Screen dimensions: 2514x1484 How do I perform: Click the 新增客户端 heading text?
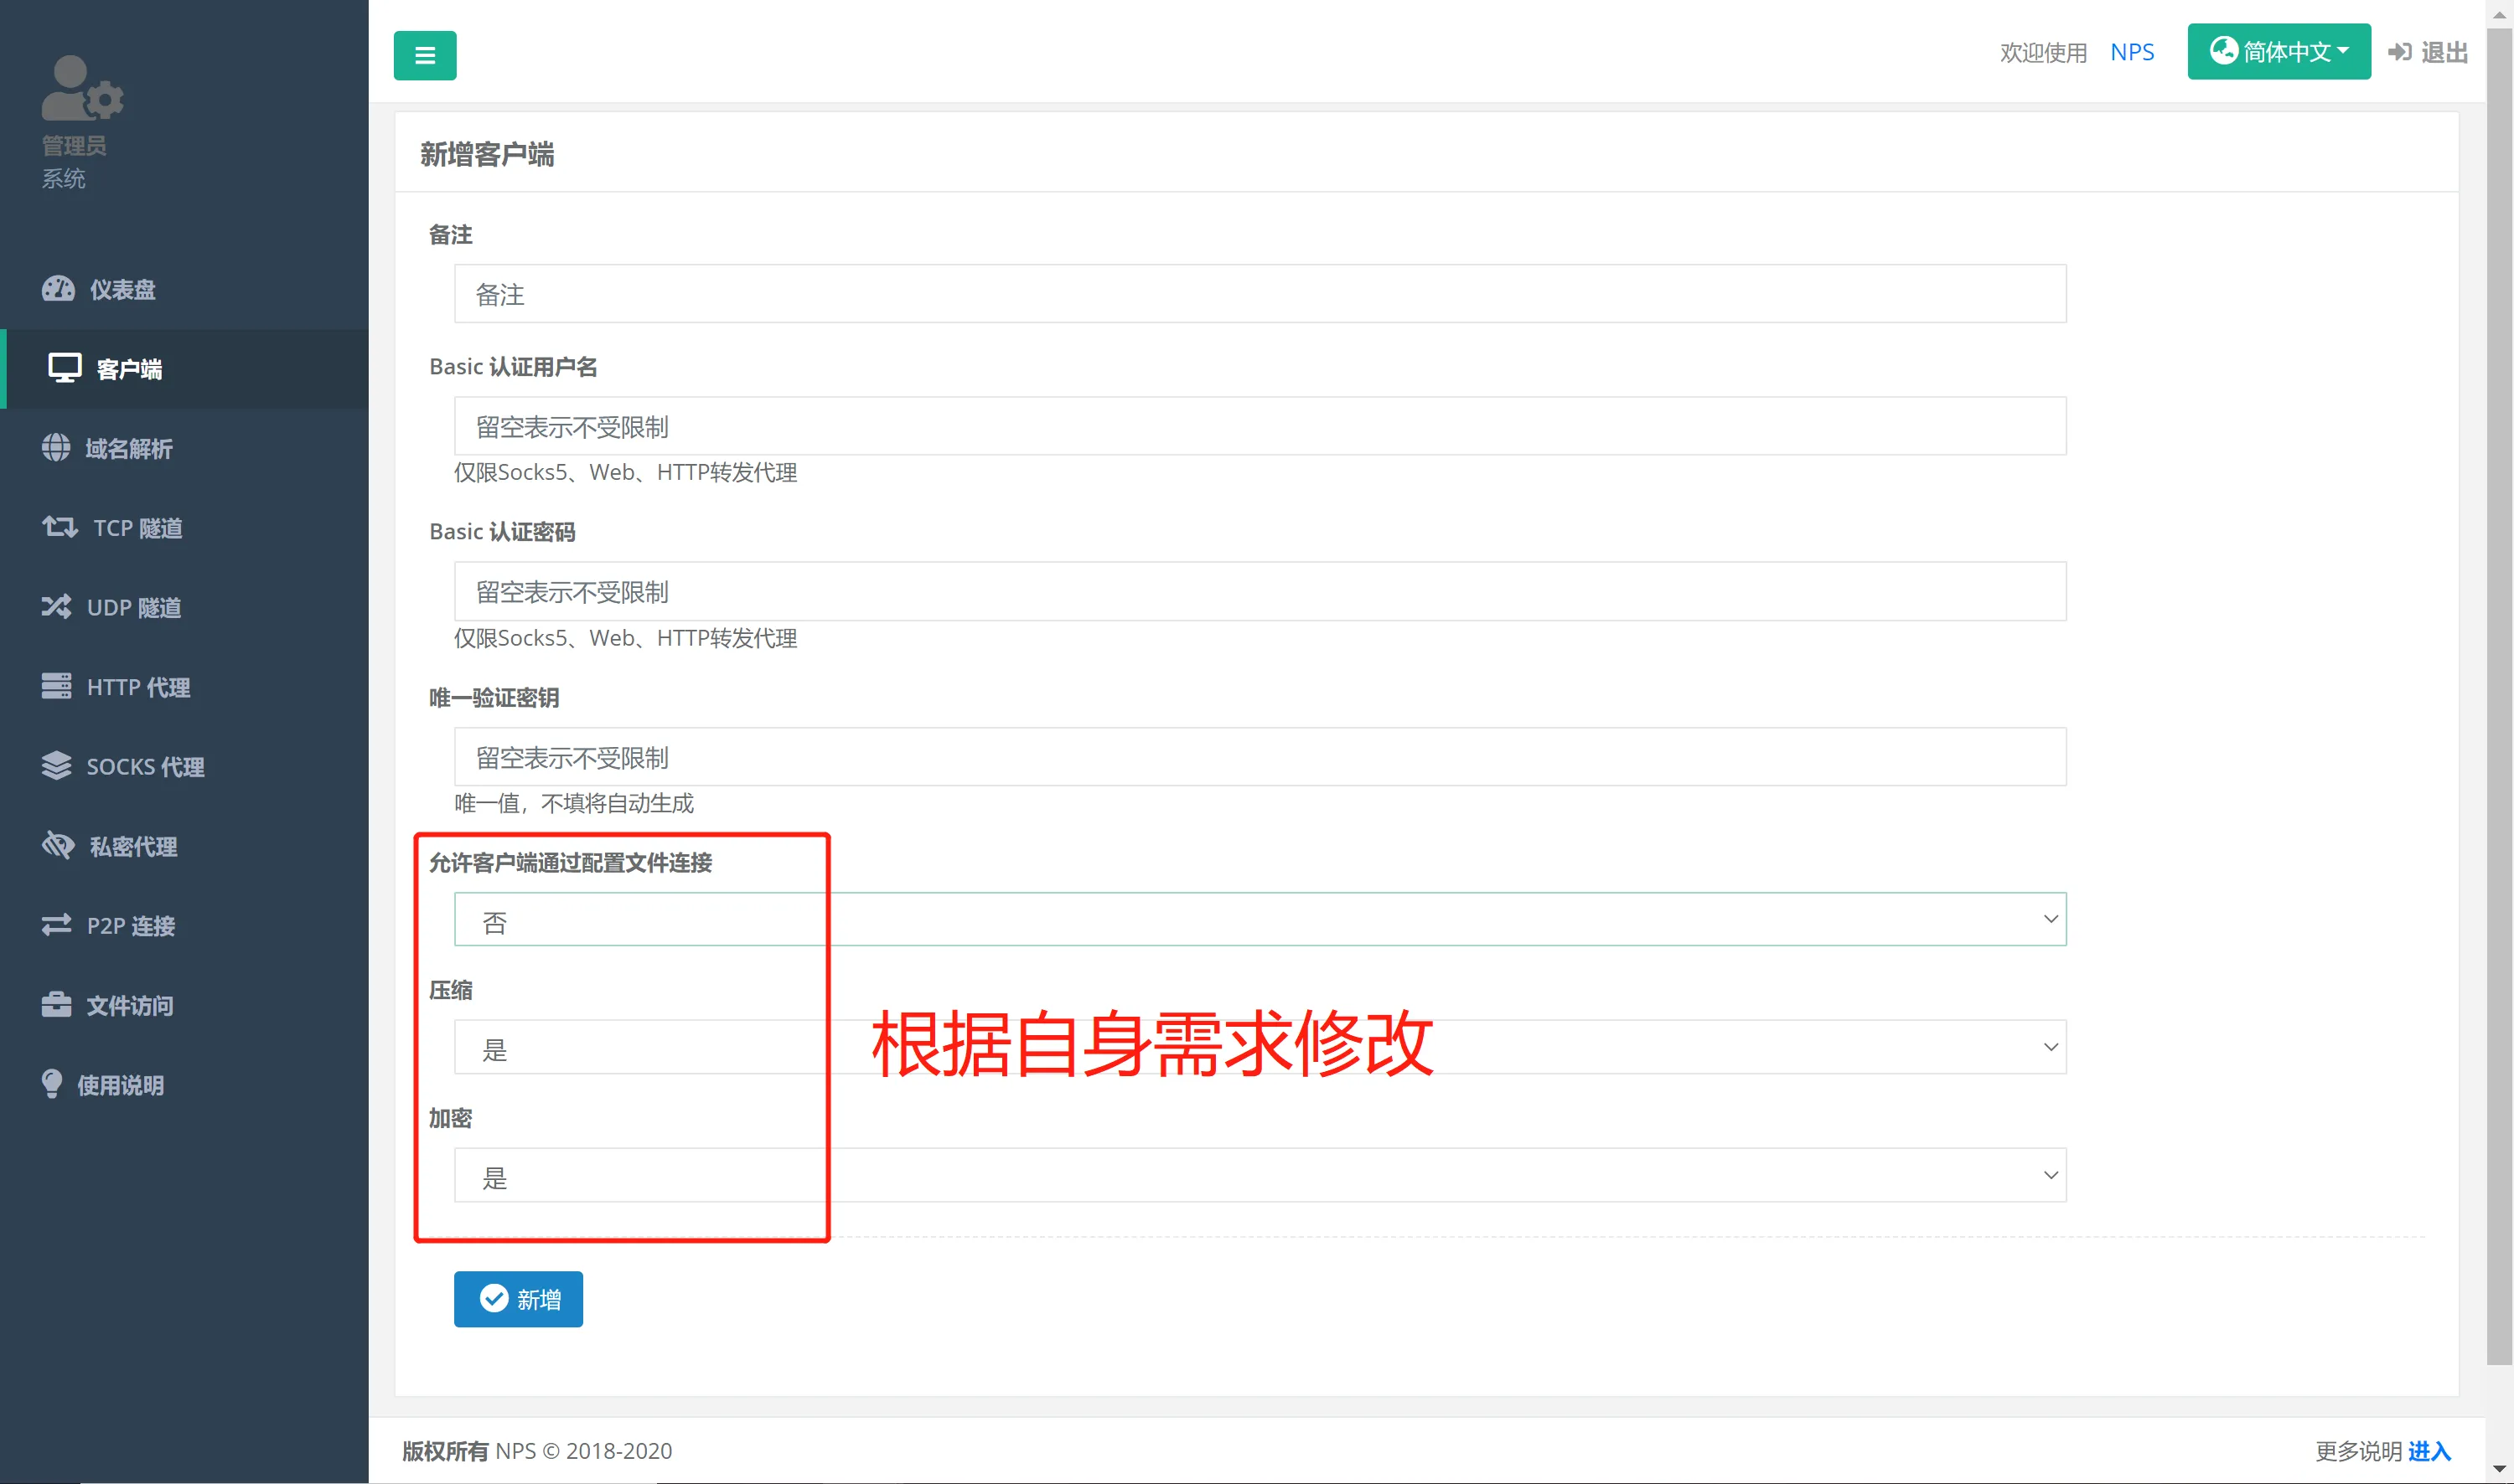click(487, 154)
